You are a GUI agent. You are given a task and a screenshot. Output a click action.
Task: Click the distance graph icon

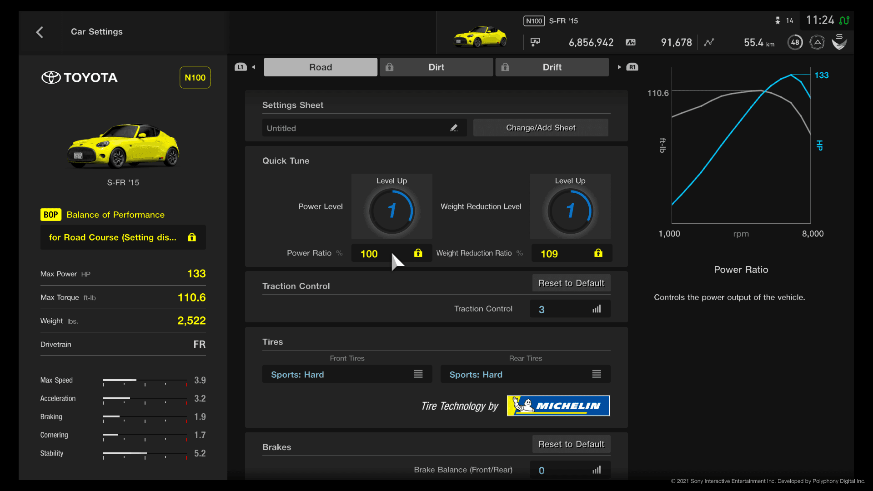tap(709, 42)
